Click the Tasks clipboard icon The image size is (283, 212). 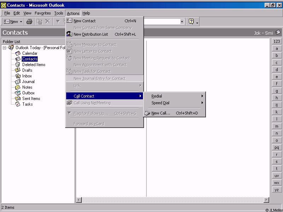point(18,104)
